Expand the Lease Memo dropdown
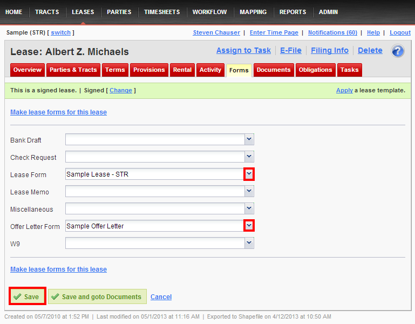Screen dimensions: 415x324 tap(249, 192)
